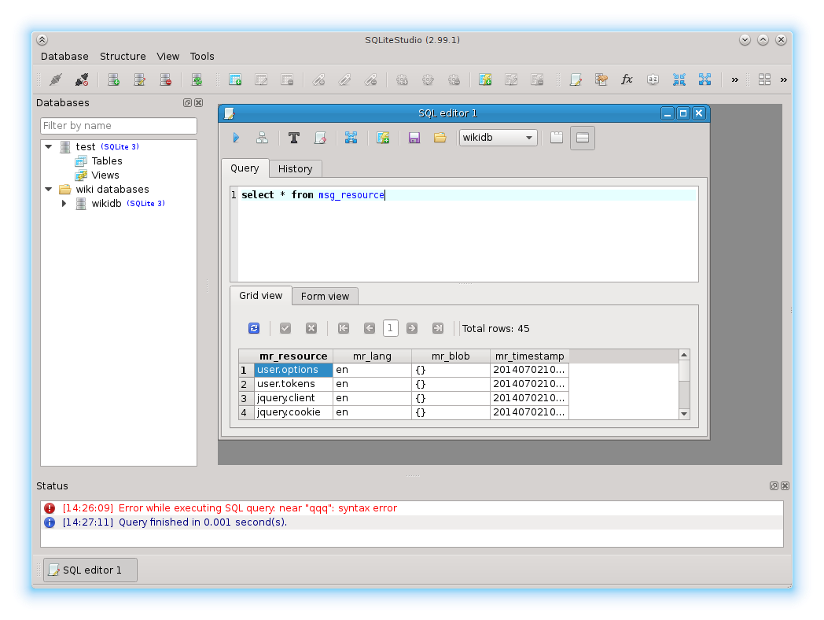
Task: Go to last page of results
Action: [438, 328]
